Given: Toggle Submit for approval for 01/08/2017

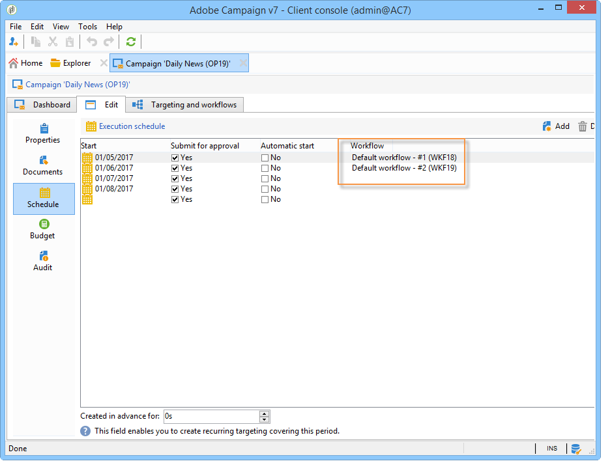Looking at the screenshot, I should point(175,189).
